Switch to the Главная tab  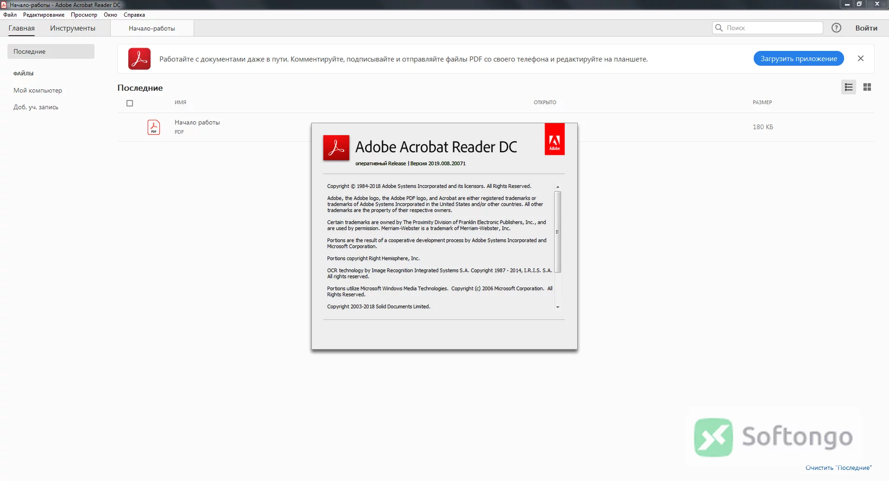[21, 28]
